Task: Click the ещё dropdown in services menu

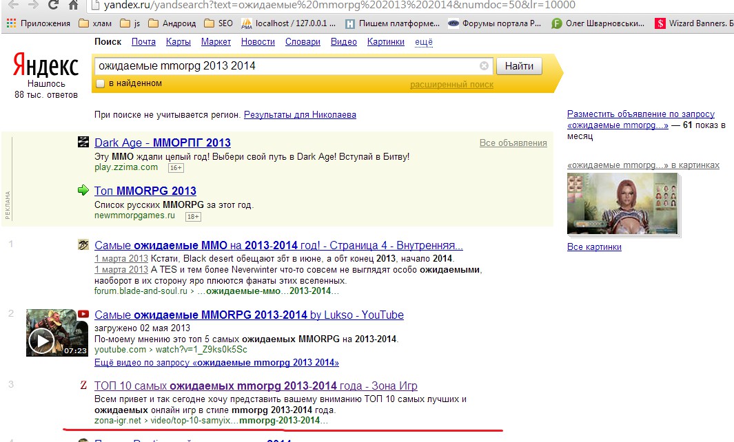Action: click(x=424, y=41)
